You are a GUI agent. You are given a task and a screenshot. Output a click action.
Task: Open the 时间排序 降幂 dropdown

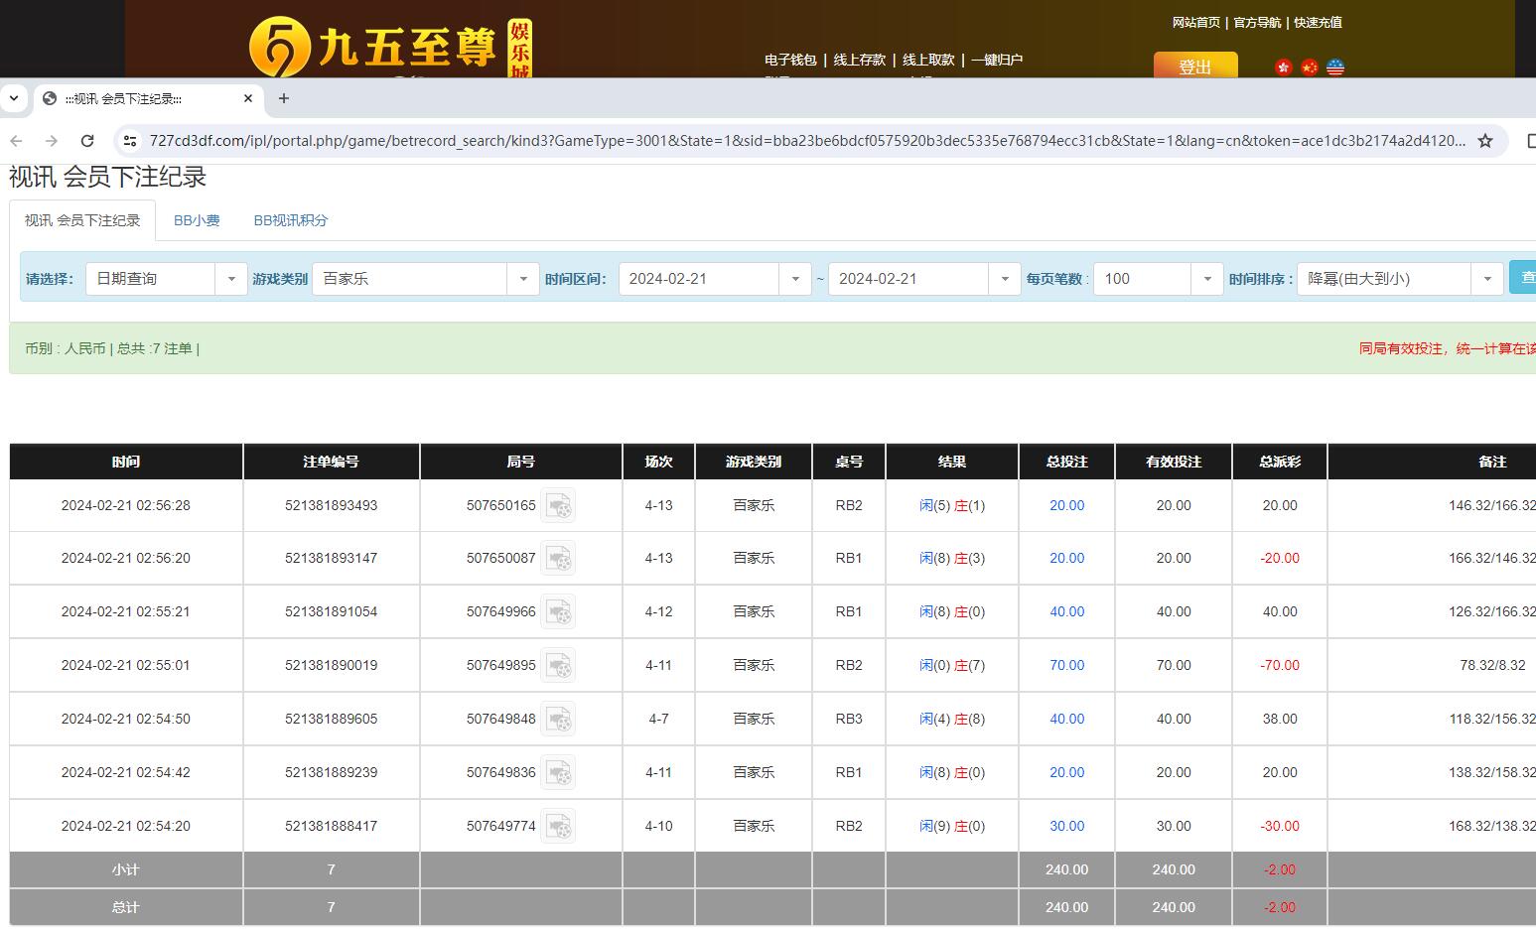pos(1400,279)
